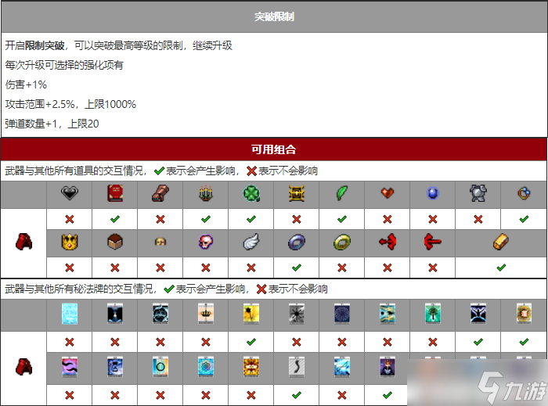The image size is (548, 406).
Task: Click the yellow arcana card with black flower
Action: click(251, 314)
